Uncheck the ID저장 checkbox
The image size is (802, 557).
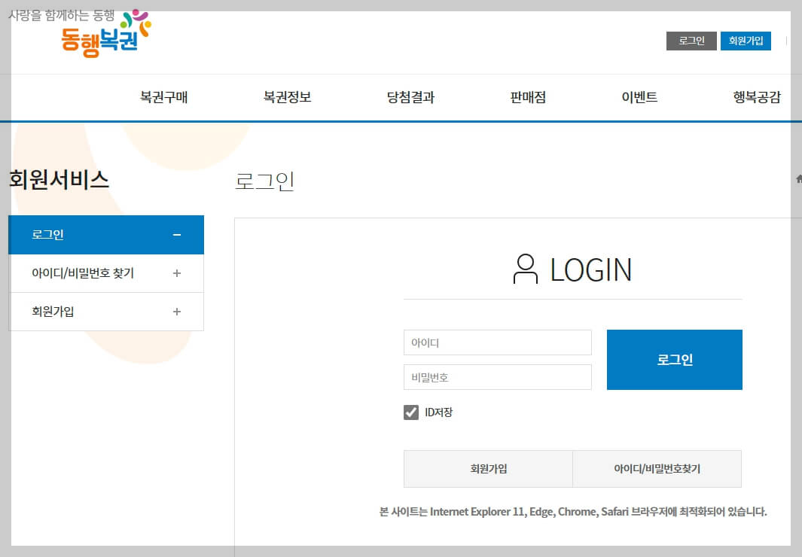pyautogui.click(x=411, y=412)
